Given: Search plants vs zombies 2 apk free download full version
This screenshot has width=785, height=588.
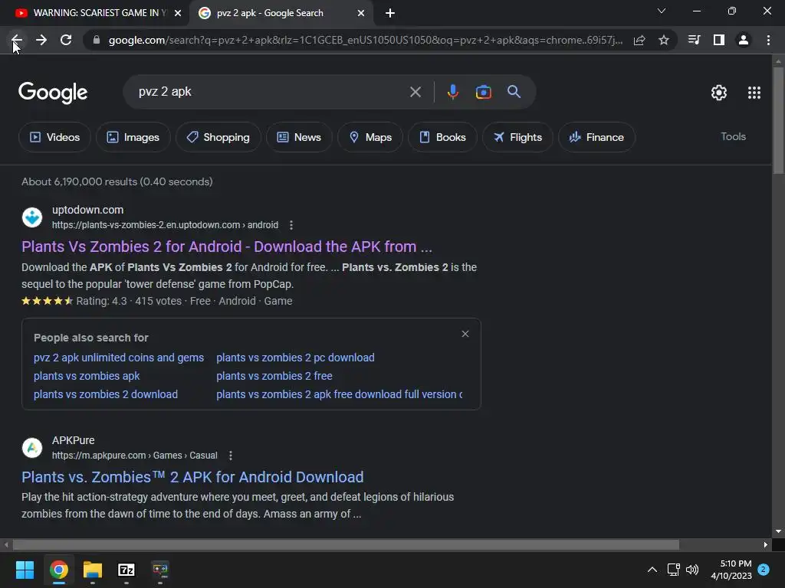Looking at the screenshot, I should (340, 394).
